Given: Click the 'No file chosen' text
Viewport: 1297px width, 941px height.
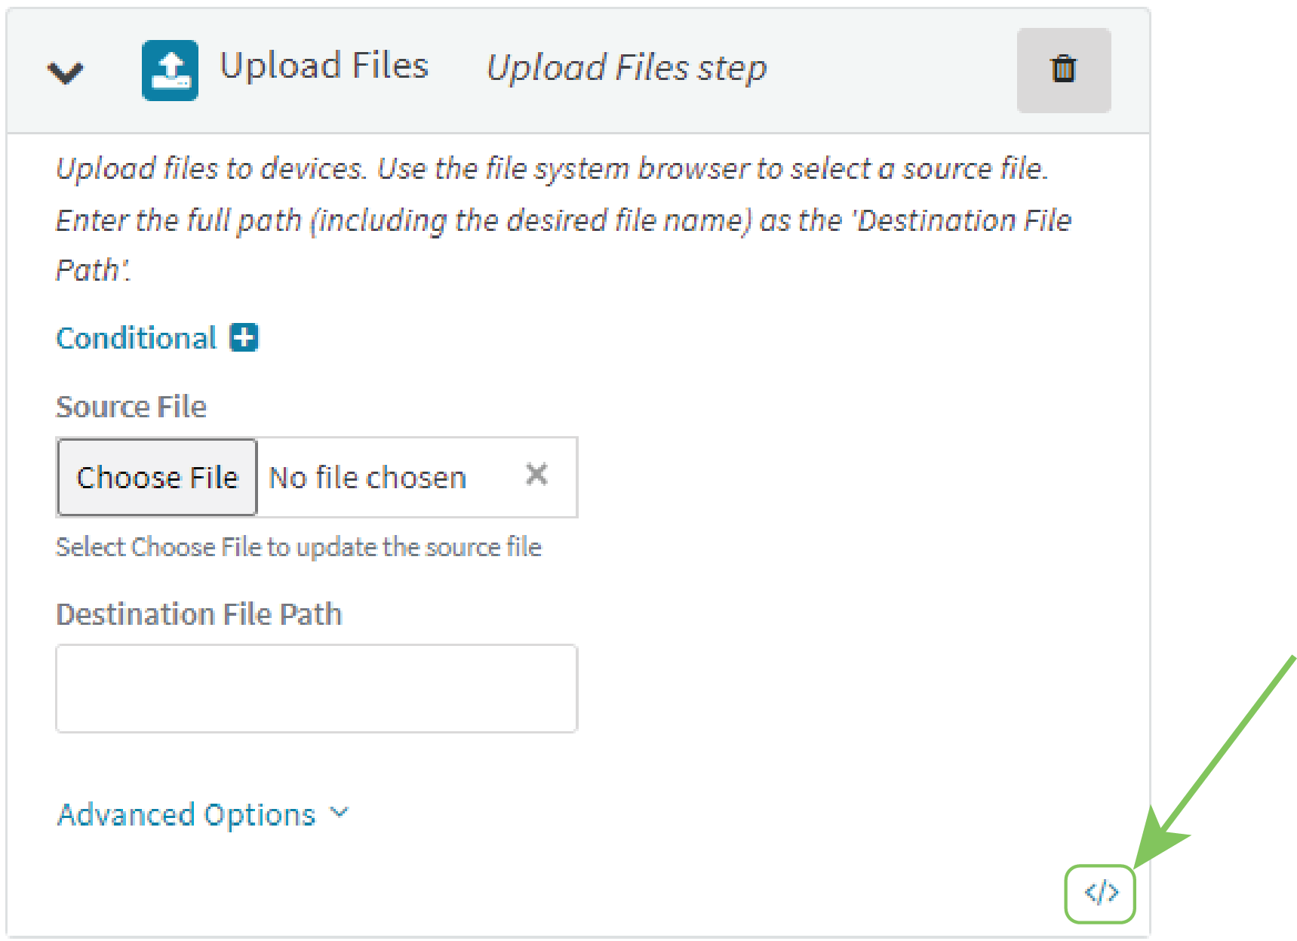Looking at the screenshot, I should tap(367, 478).
